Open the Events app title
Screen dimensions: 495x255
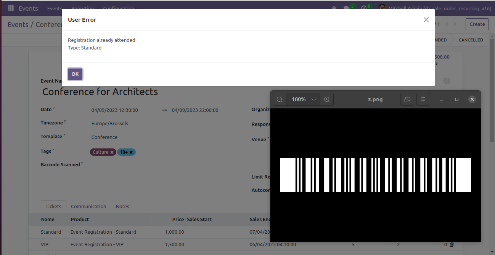click(28, 8)
